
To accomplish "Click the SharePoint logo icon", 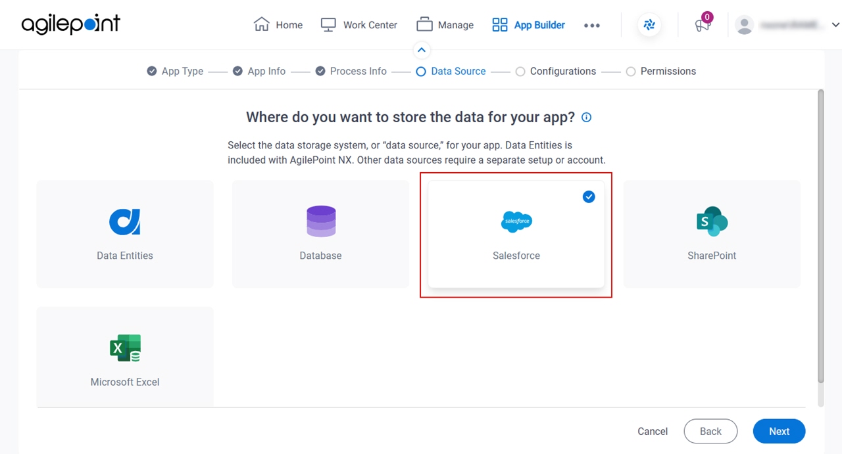I will pos(712,221).
